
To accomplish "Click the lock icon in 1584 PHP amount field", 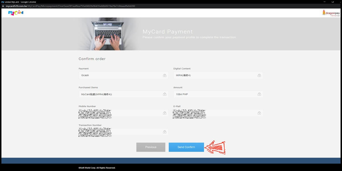I will [x=259, y=94].
